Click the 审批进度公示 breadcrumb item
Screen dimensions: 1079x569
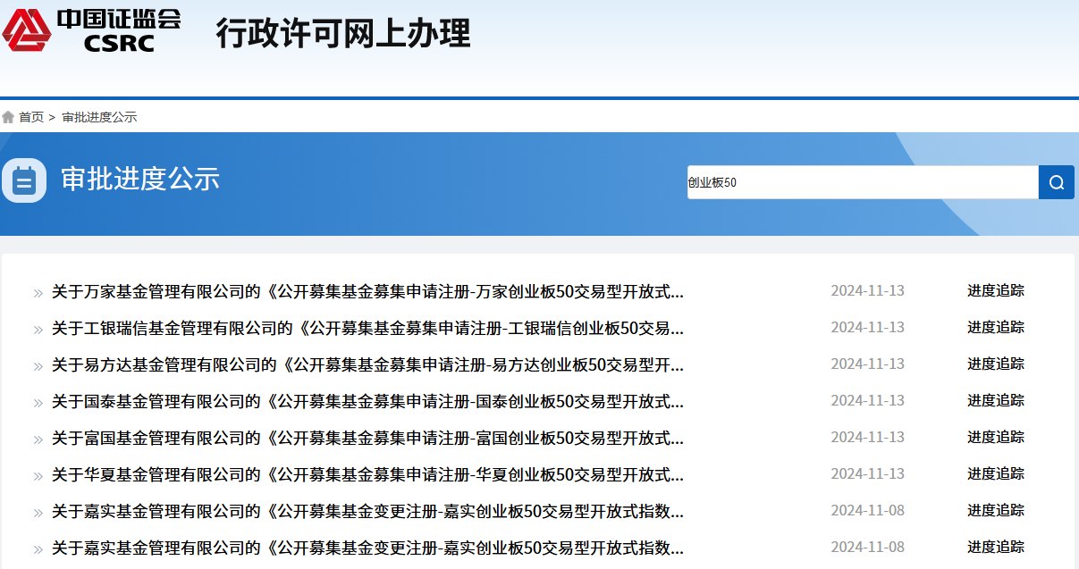[x=99, y=117]
